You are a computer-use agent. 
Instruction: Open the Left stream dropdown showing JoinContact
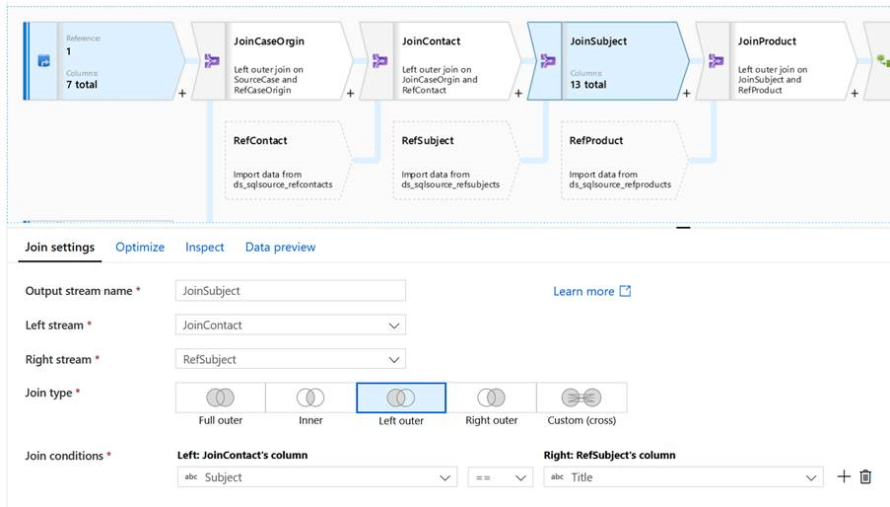(x=290, y=326)
